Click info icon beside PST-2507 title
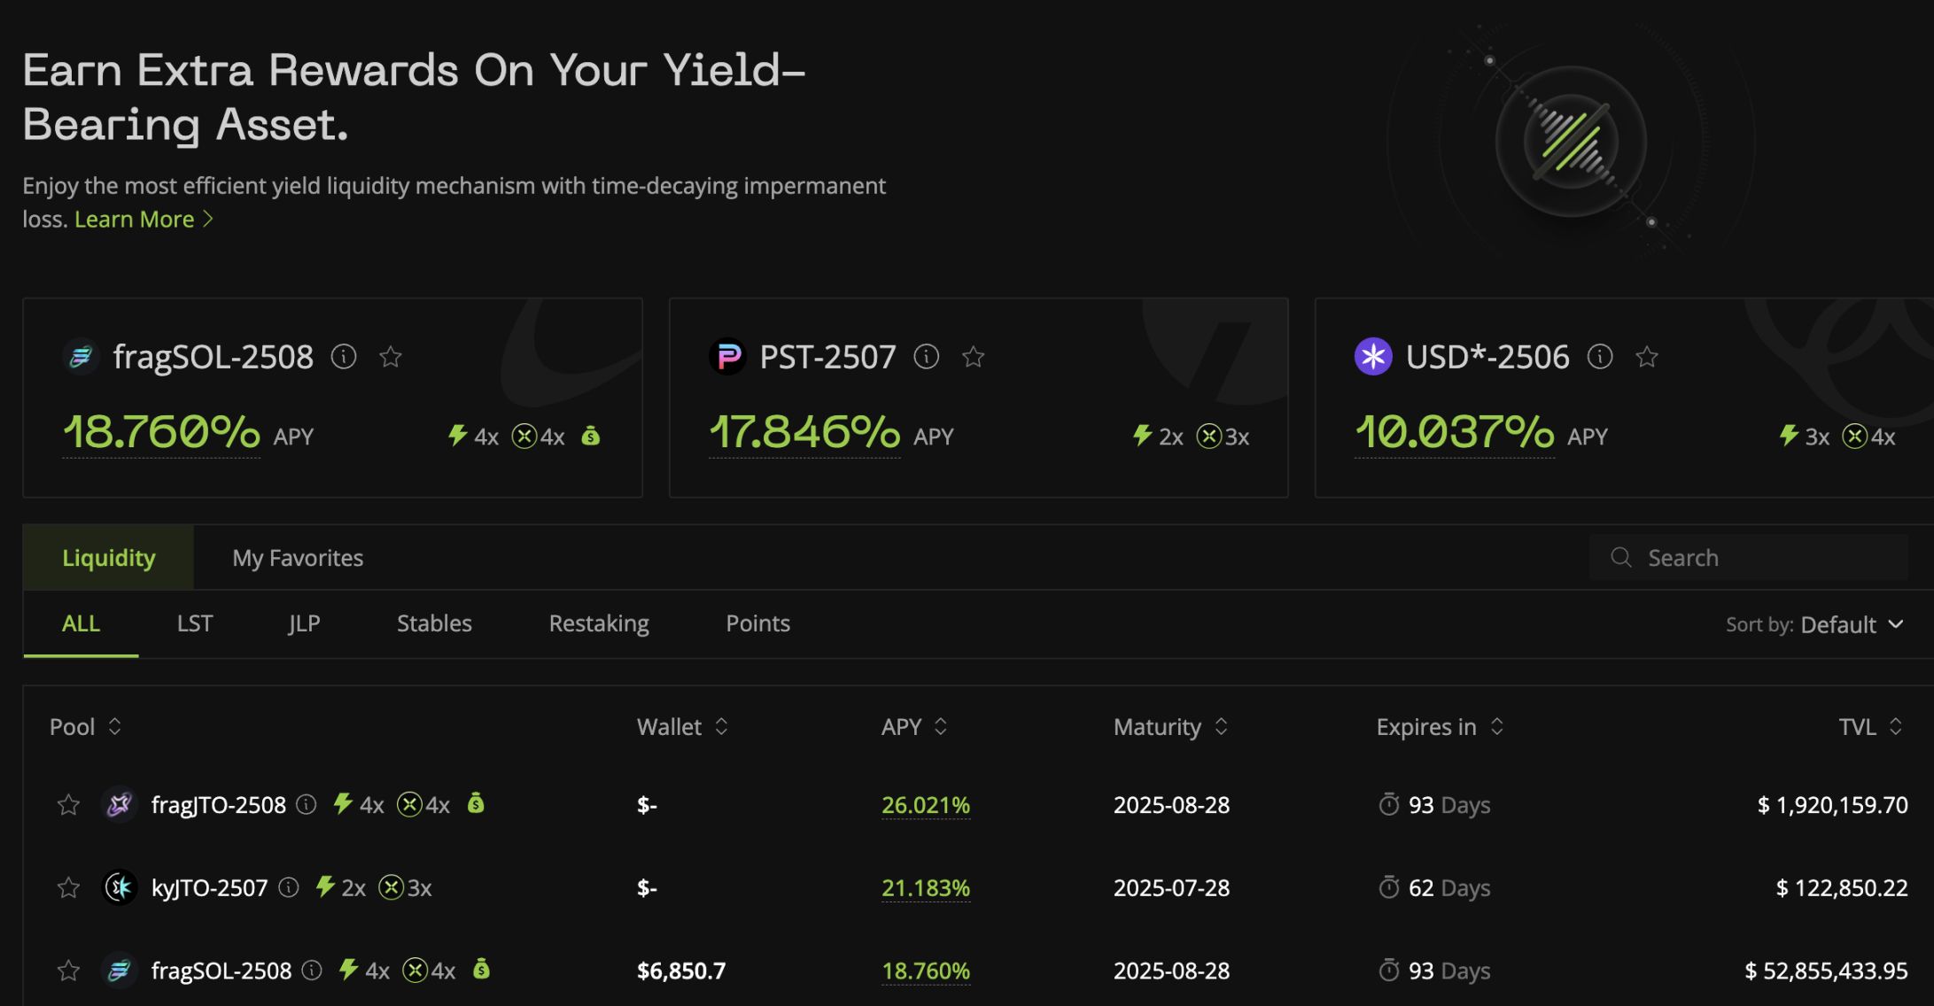 (926, 357)
